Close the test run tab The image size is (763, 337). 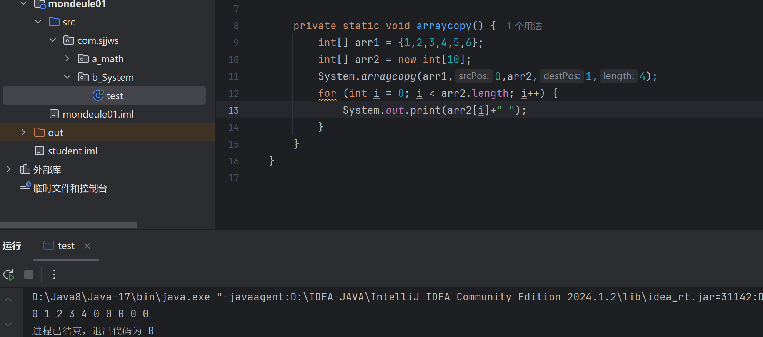pyautogui.click(x=87, y=246)
